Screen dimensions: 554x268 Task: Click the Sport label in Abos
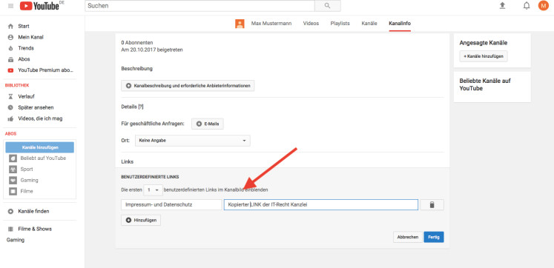(27, 170)
